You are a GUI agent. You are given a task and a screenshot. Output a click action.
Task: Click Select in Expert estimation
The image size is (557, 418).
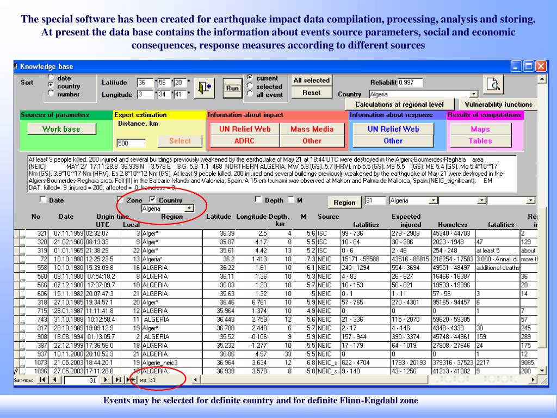[180, 141]
